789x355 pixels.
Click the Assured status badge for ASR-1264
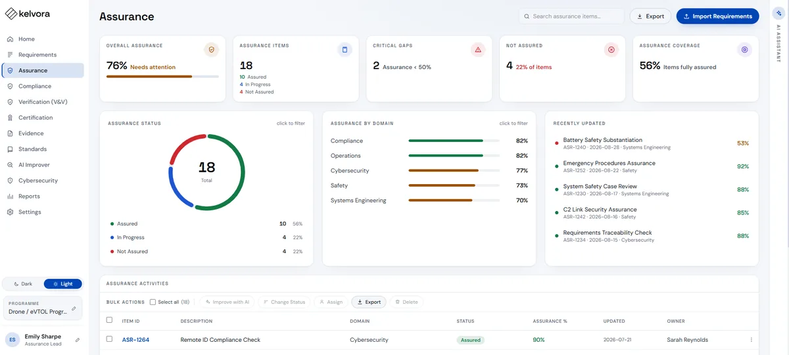[x=471, y=340]
